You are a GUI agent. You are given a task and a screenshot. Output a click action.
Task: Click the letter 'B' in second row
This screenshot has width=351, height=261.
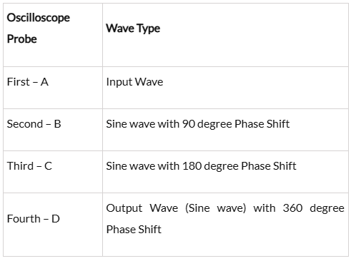point(57,124)
